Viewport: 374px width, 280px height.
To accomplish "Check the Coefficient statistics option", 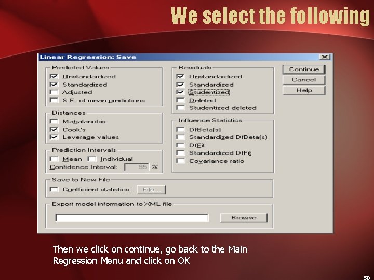I will pos(54,190).
